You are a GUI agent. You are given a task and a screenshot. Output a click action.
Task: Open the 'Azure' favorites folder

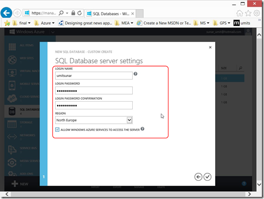(x=44, y=23)
